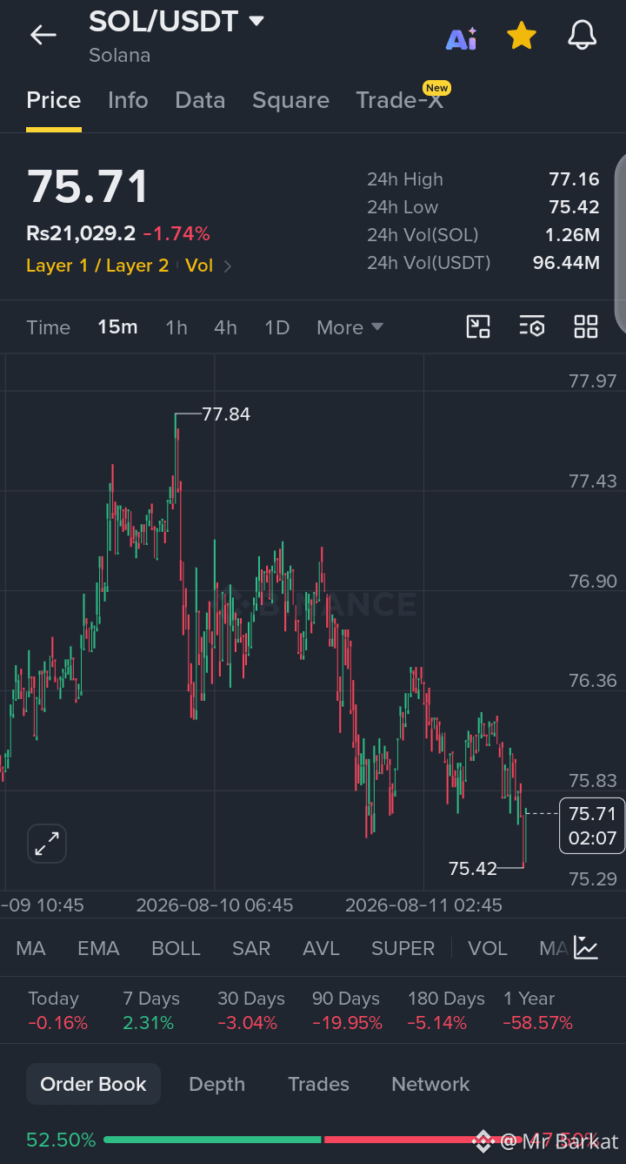Tap the yellow Vol tag

(199, 266)
